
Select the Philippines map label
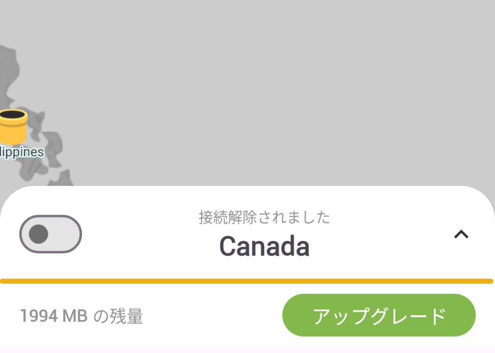(22, 153)
